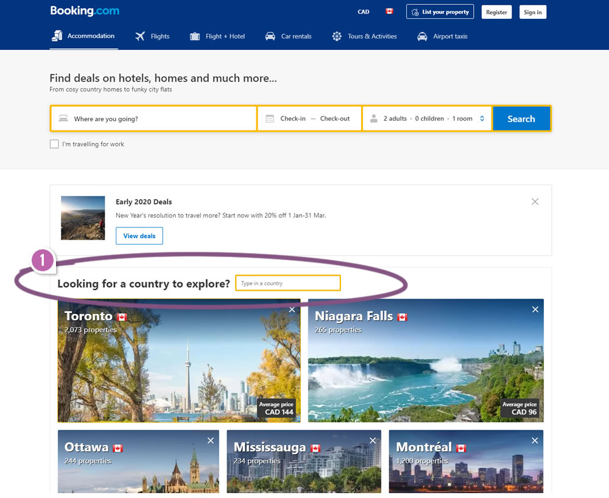Click the View deals button
Viewport: 609px width, 498px height.
point(139,236)
